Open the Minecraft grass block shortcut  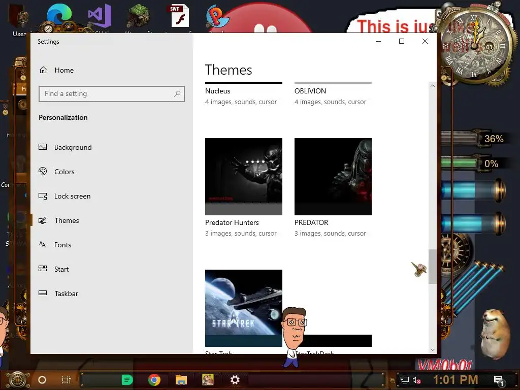[138, 16]
